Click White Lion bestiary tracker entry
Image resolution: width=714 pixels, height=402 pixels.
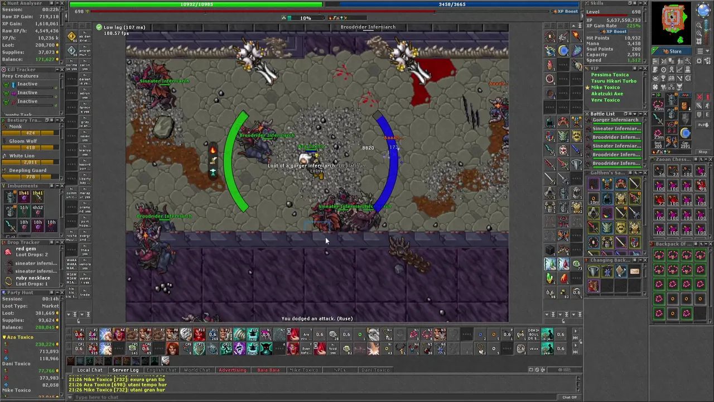click(x=31, y=159)
